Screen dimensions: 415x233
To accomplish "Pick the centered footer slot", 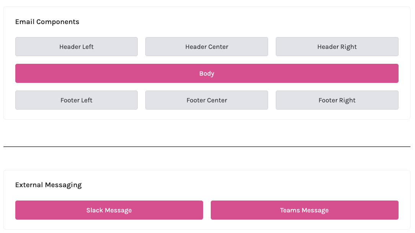I will [x=207, y=100].
